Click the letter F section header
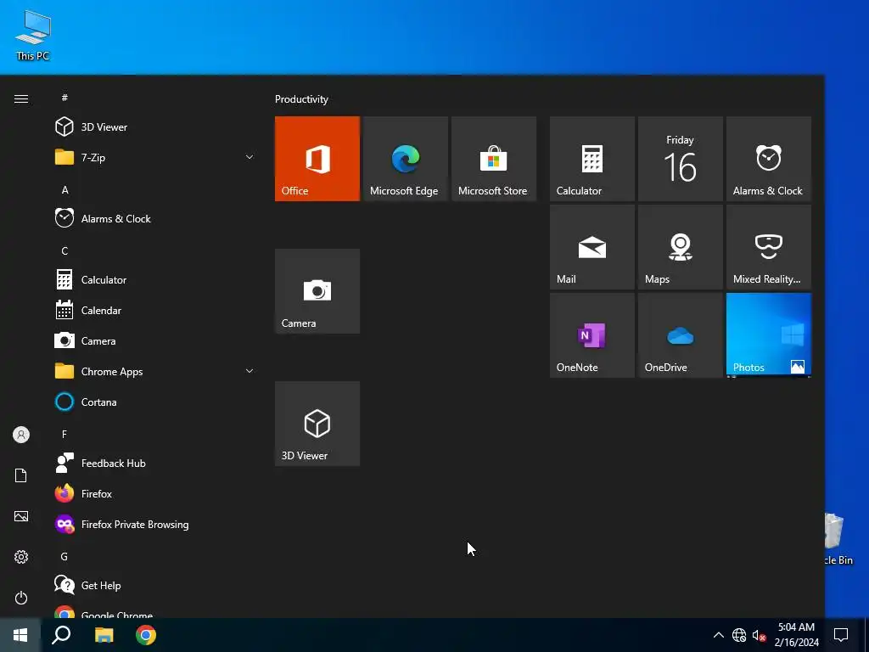Viewport: 869px width, 652px height. [x=64, y=434]
